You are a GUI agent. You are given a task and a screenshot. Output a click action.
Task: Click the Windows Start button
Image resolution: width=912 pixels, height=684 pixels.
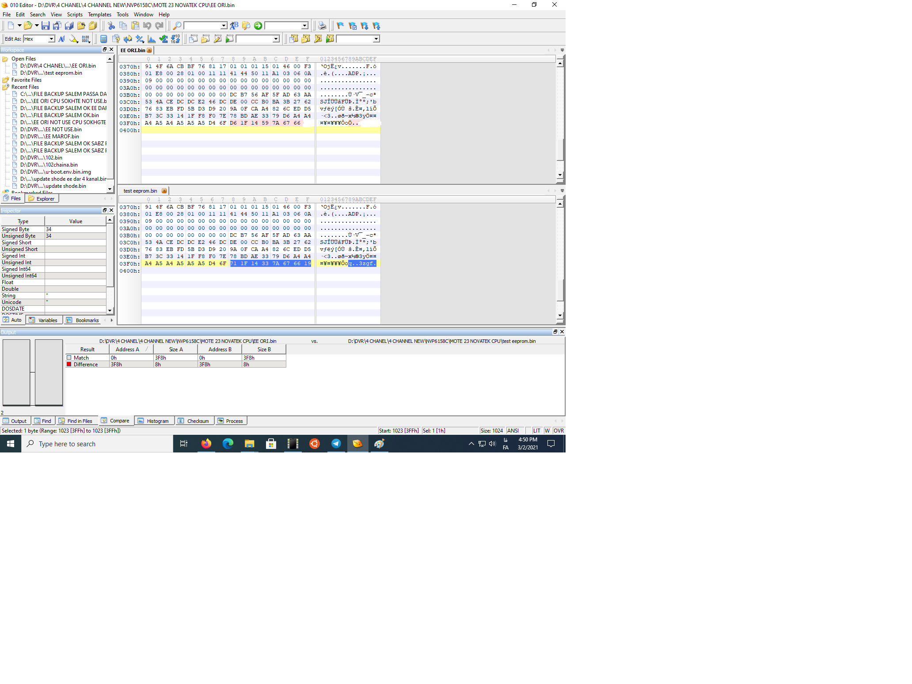tap(11, 444)
